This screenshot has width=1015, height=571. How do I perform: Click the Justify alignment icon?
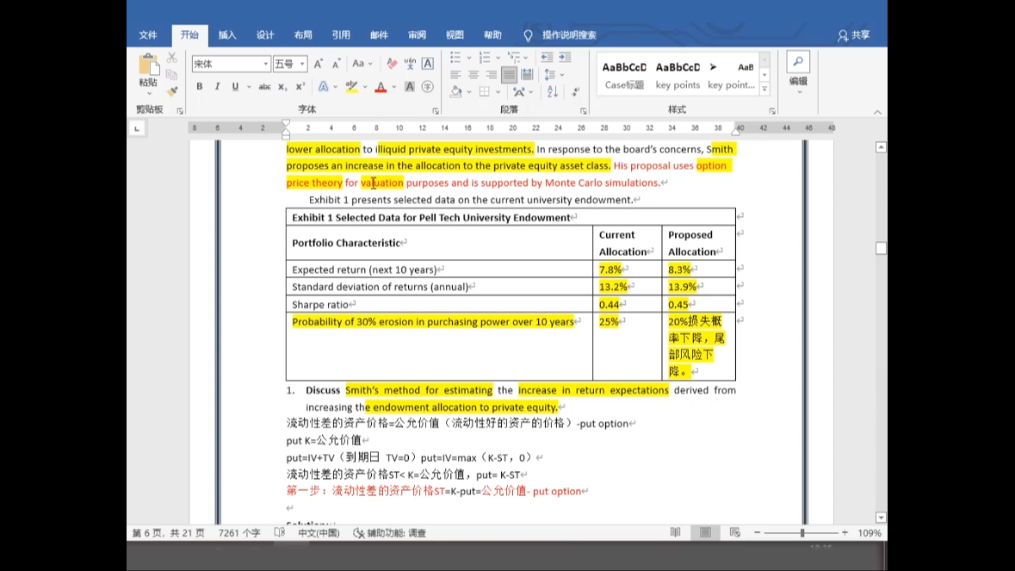click(509, 75)
